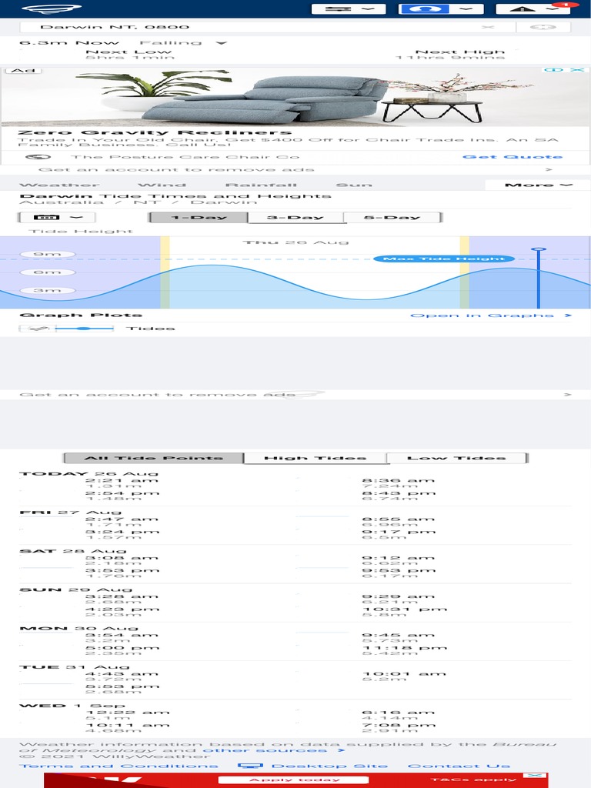Open the other sources link in the footer
This screenshot has height=788, width=591.
[273, 750]
